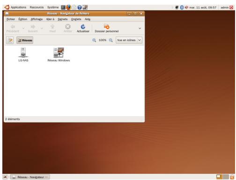This screenshot has height=180, width=236.
Task: Switch to the second workspace
Action: click(x=226, y=177)
